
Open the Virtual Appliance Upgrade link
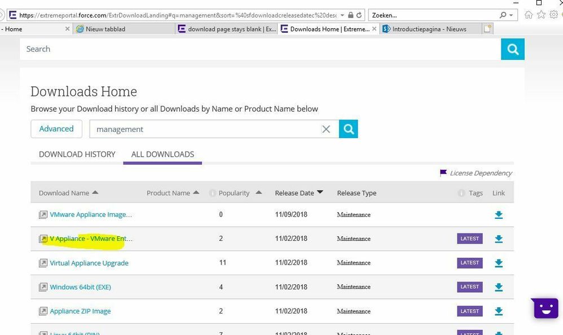[x=89, y=263]
